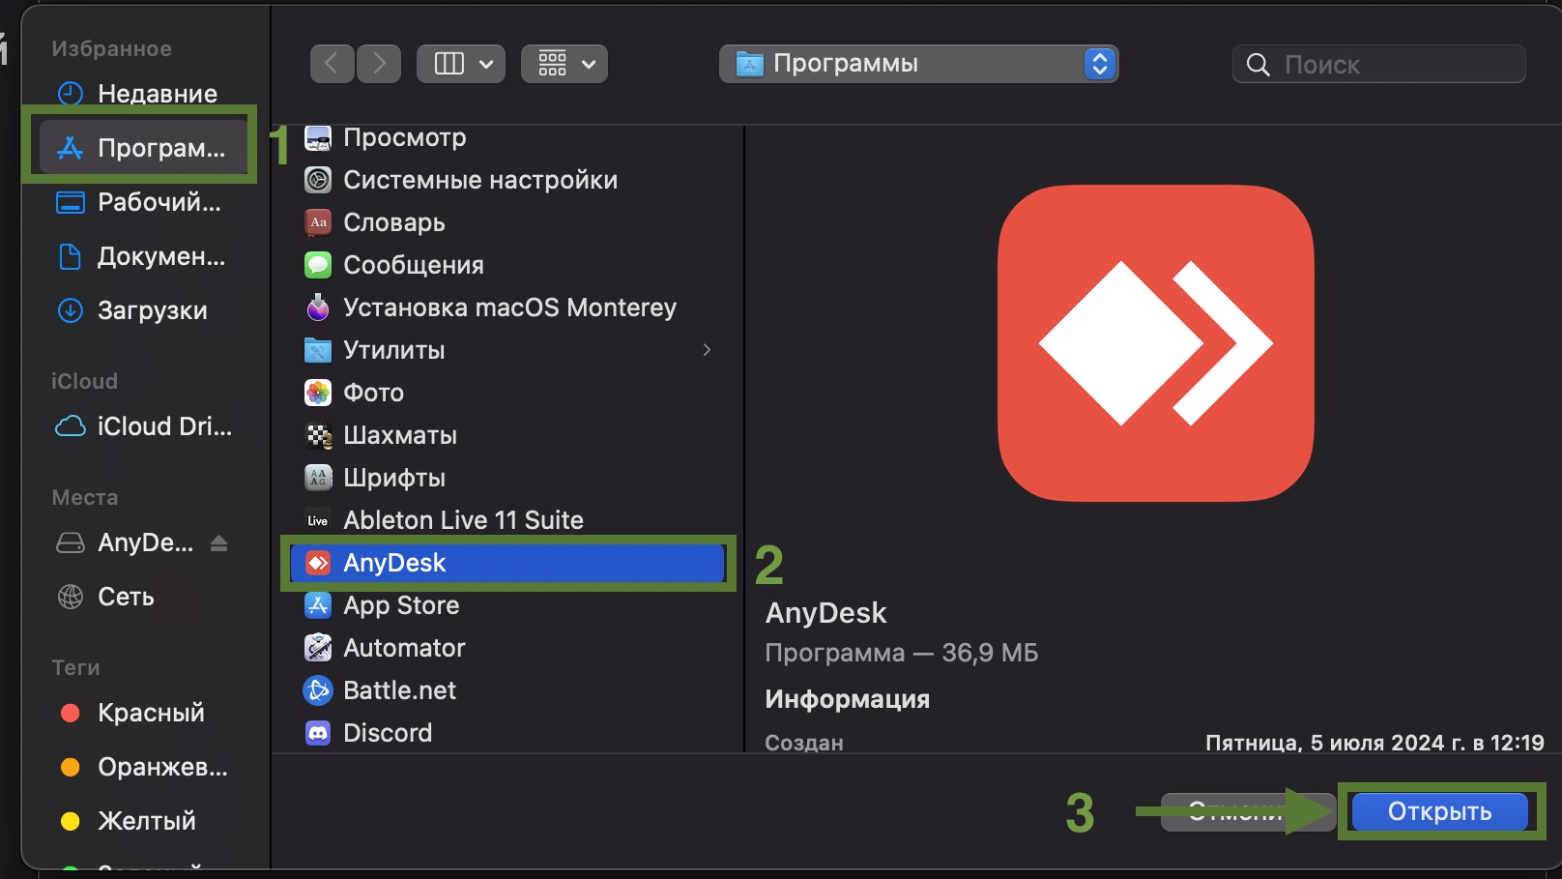Select the Системные настройки row

507,180
